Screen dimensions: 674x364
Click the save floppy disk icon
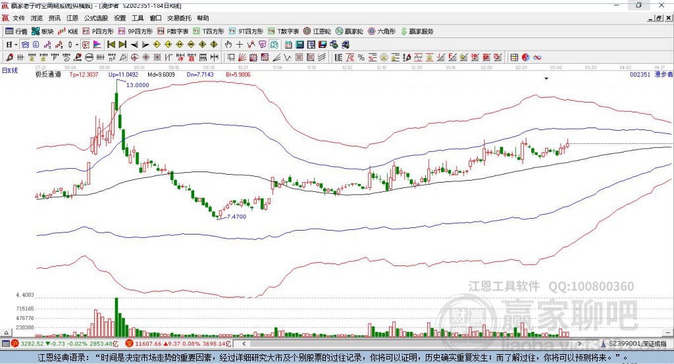[323, 45]
